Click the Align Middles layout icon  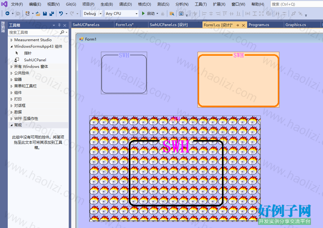(x=232, y=14)
